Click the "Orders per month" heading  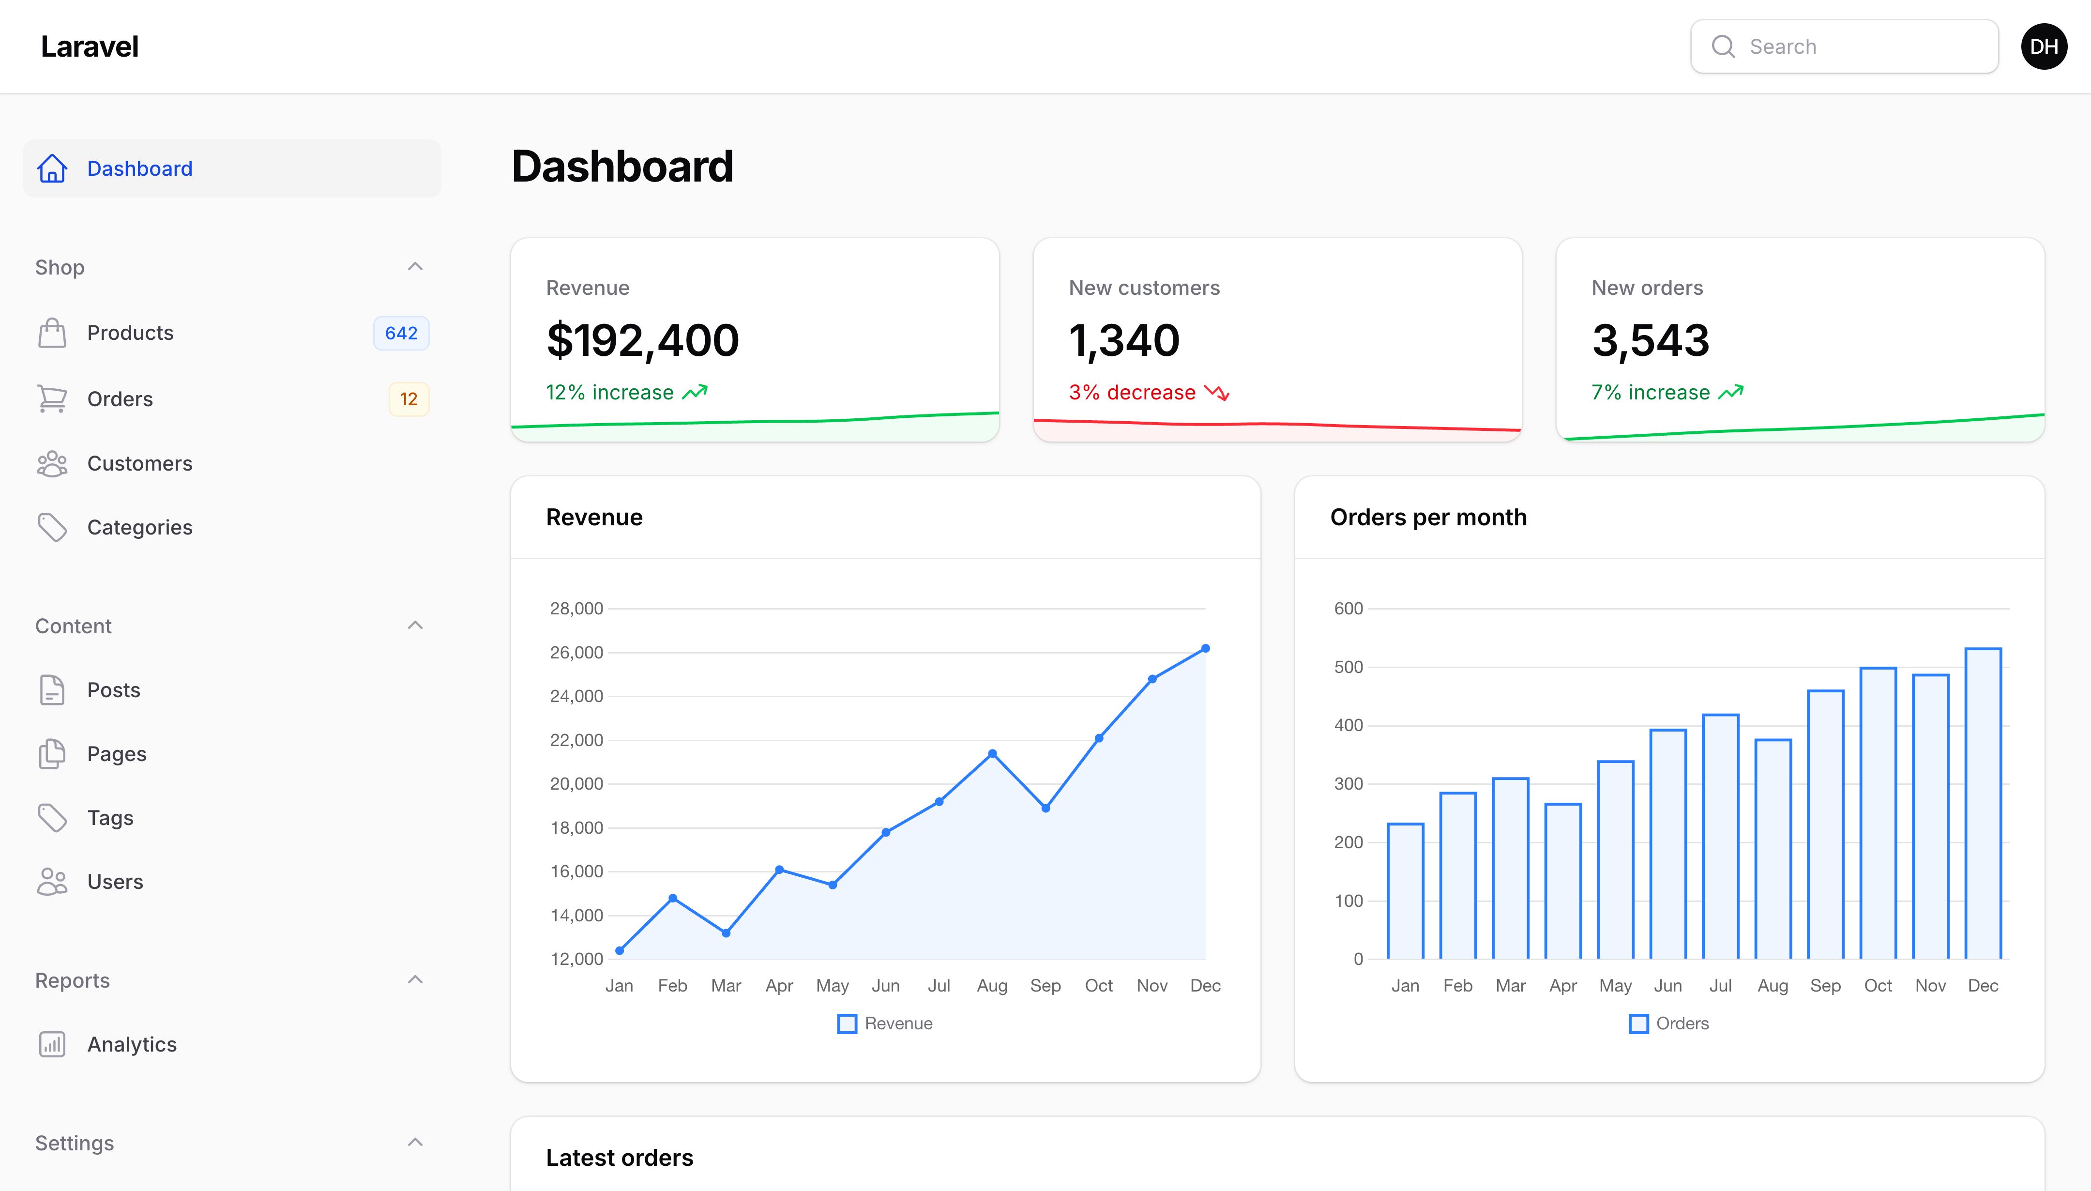pos(1429,518)
